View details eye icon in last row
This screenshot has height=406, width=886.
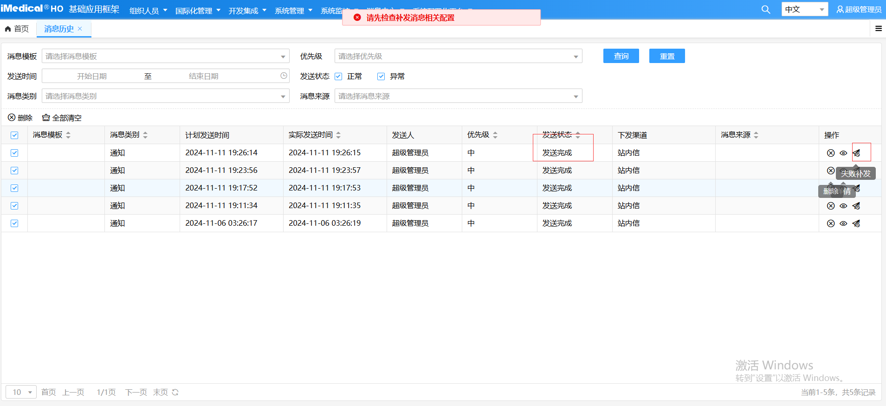tap(843, 223)
